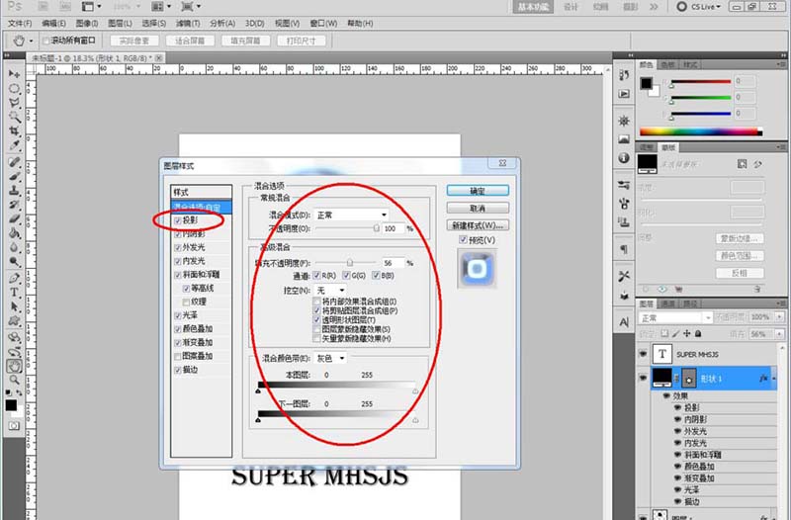Toggle 外发光 checkbox in Layer Style
The width and height of the screenshot is (791, 520).
click(178, 248)
